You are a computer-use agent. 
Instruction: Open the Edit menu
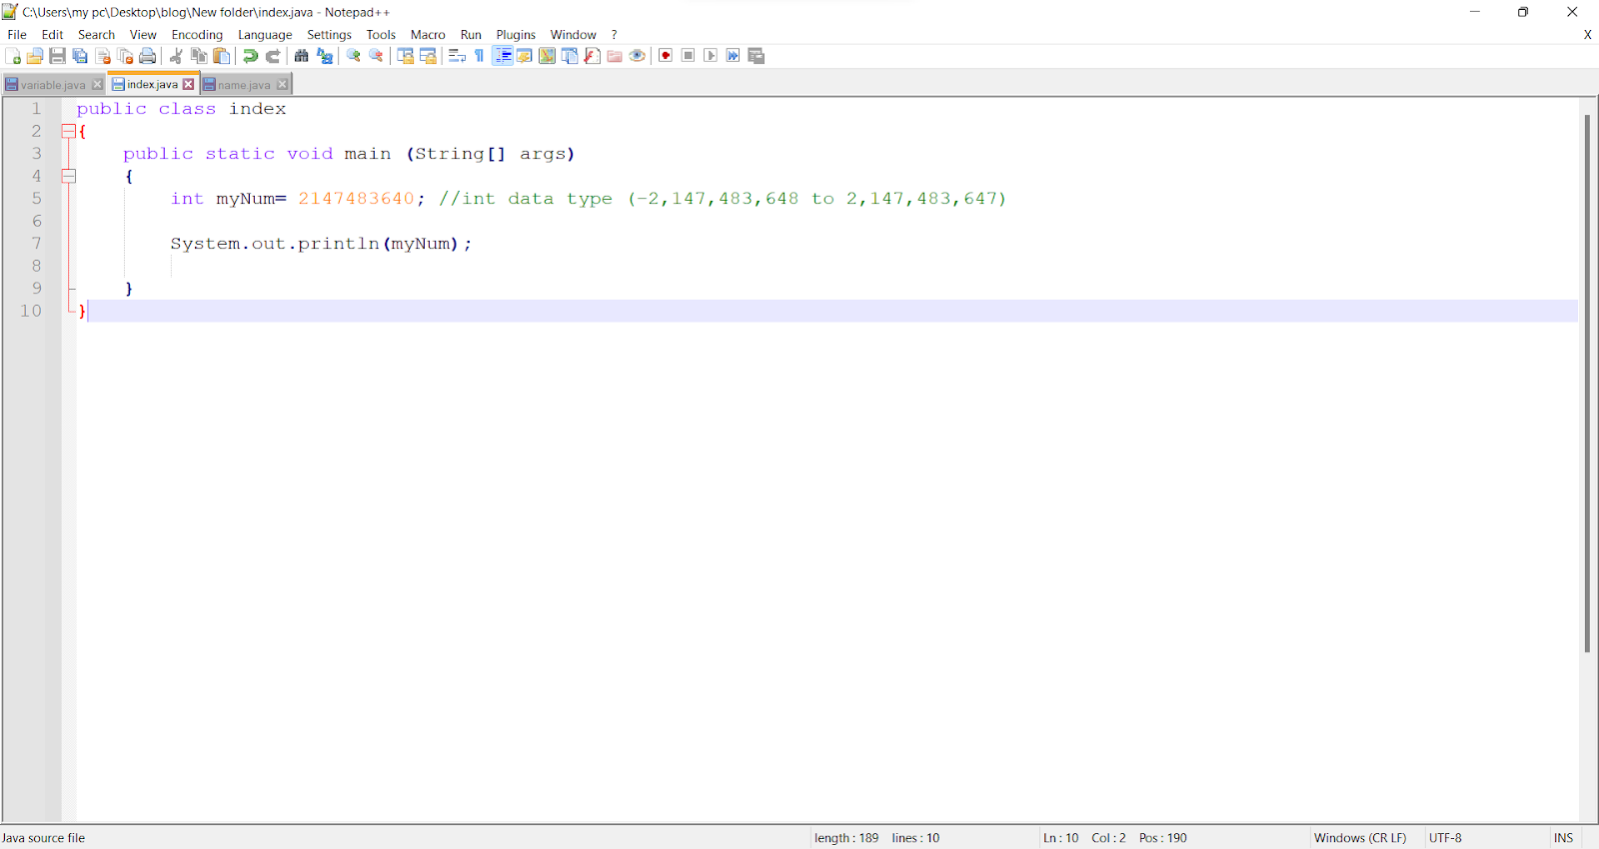click(x=52, y=34)
